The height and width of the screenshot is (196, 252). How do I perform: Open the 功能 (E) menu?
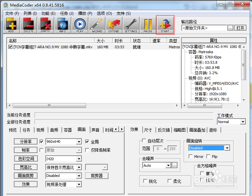coord(48,13)
